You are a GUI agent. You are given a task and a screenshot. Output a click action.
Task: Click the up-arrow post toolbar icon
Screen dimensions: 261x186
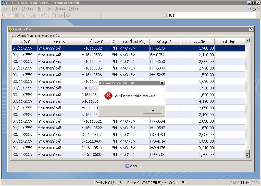(24, 15)
